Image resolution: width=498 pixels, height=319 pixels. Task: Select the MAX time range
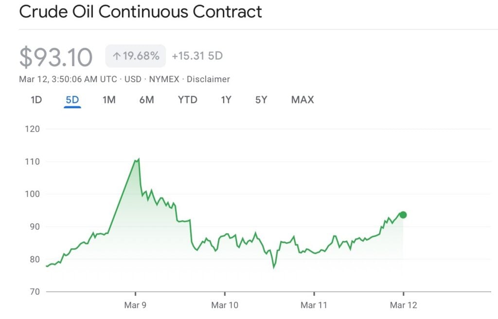(x=302, y=100)
